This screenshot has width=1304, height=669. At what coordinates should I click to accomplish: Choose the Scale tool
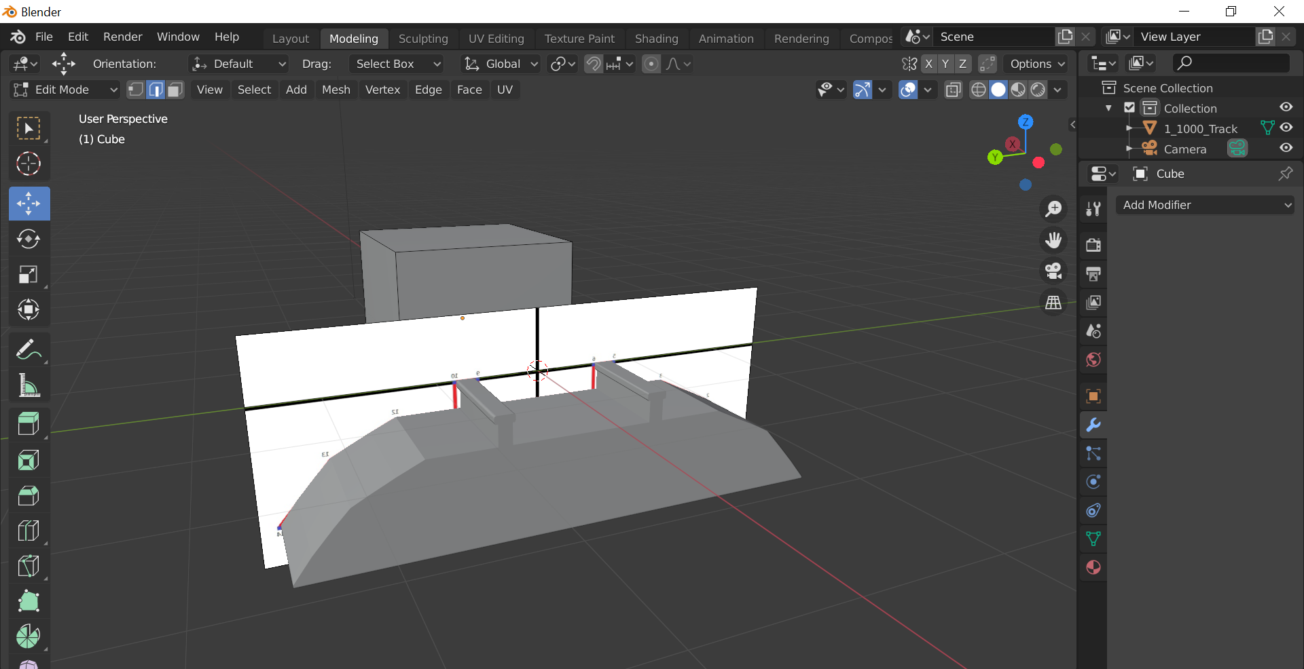28,274
